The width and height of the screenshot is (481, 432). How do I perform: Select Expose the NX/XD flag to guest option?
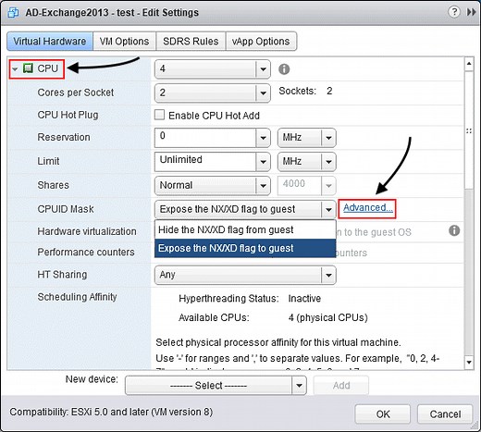[x=245, y=248]
